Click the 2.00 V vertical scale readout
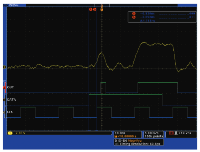Screen dimensions: 200x152 (x=21, y=133)
